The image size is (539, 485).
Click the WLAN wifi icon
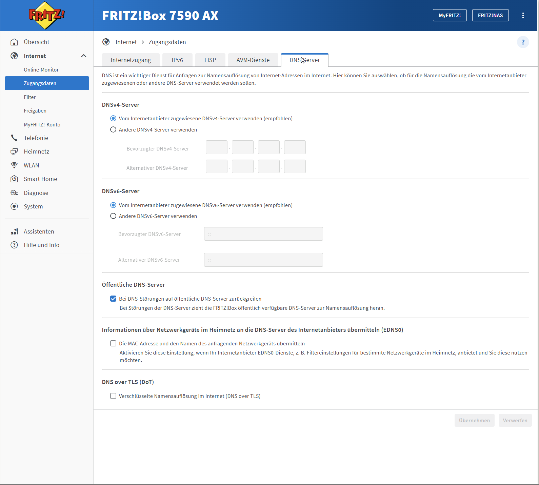(x=14, y=165)
